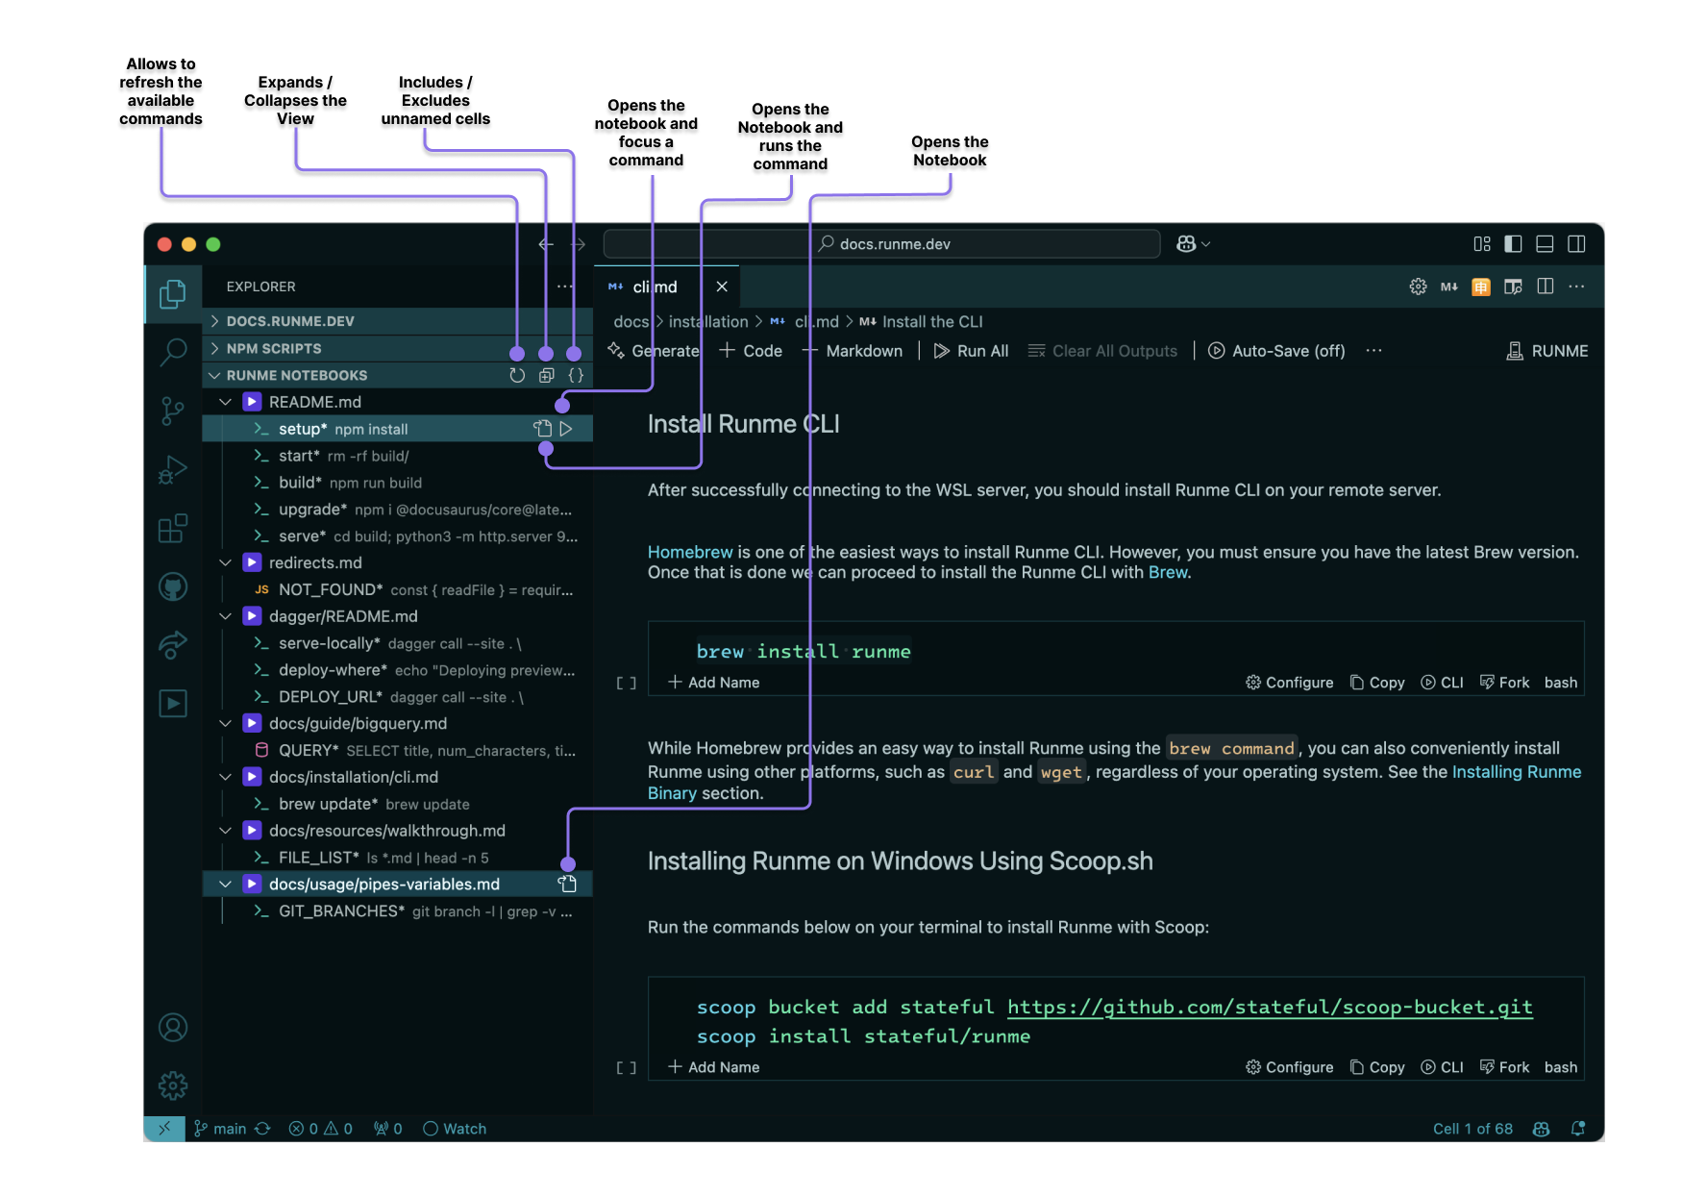Image resolution: width=1707 pixels, height=1197 pixels.
Task: Copy the brew install runme command
Action: tap(1377, 682)
